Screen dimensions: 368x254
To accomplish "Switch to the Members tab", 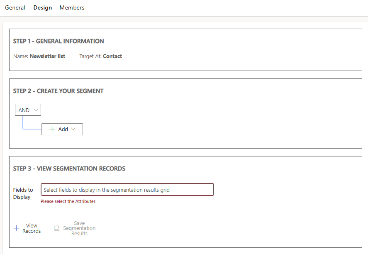I will [x=72, y=7].
